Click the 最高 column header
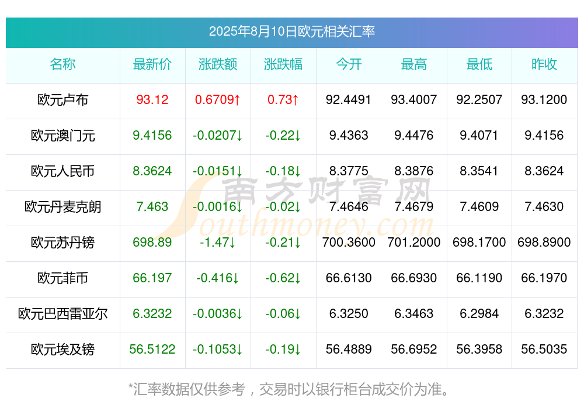Viewport: 584px width, 408px height. point(414,64)
